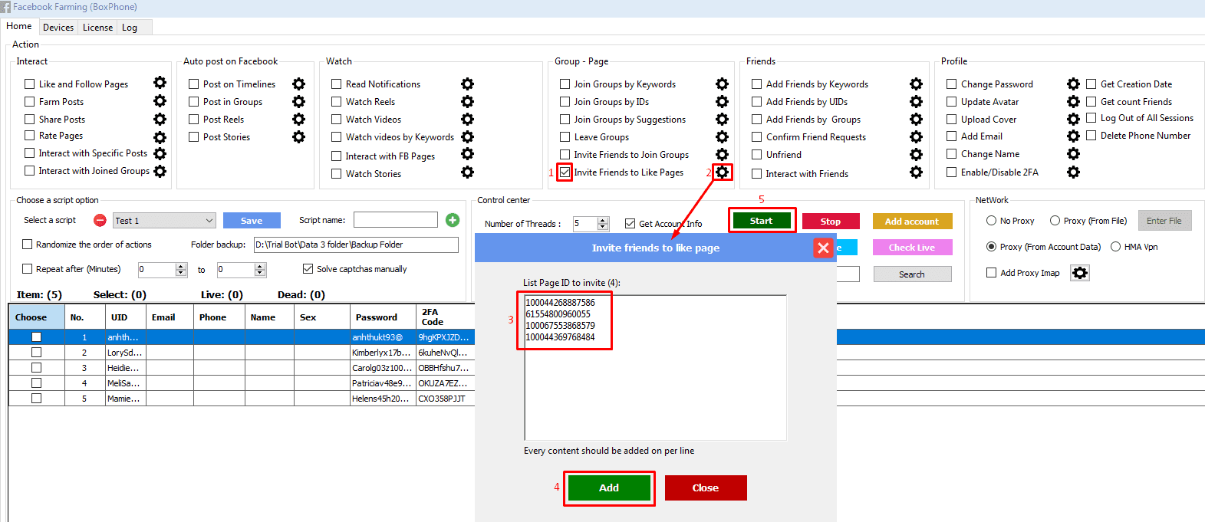Open Post in Groups settings gear

[298, 101]
